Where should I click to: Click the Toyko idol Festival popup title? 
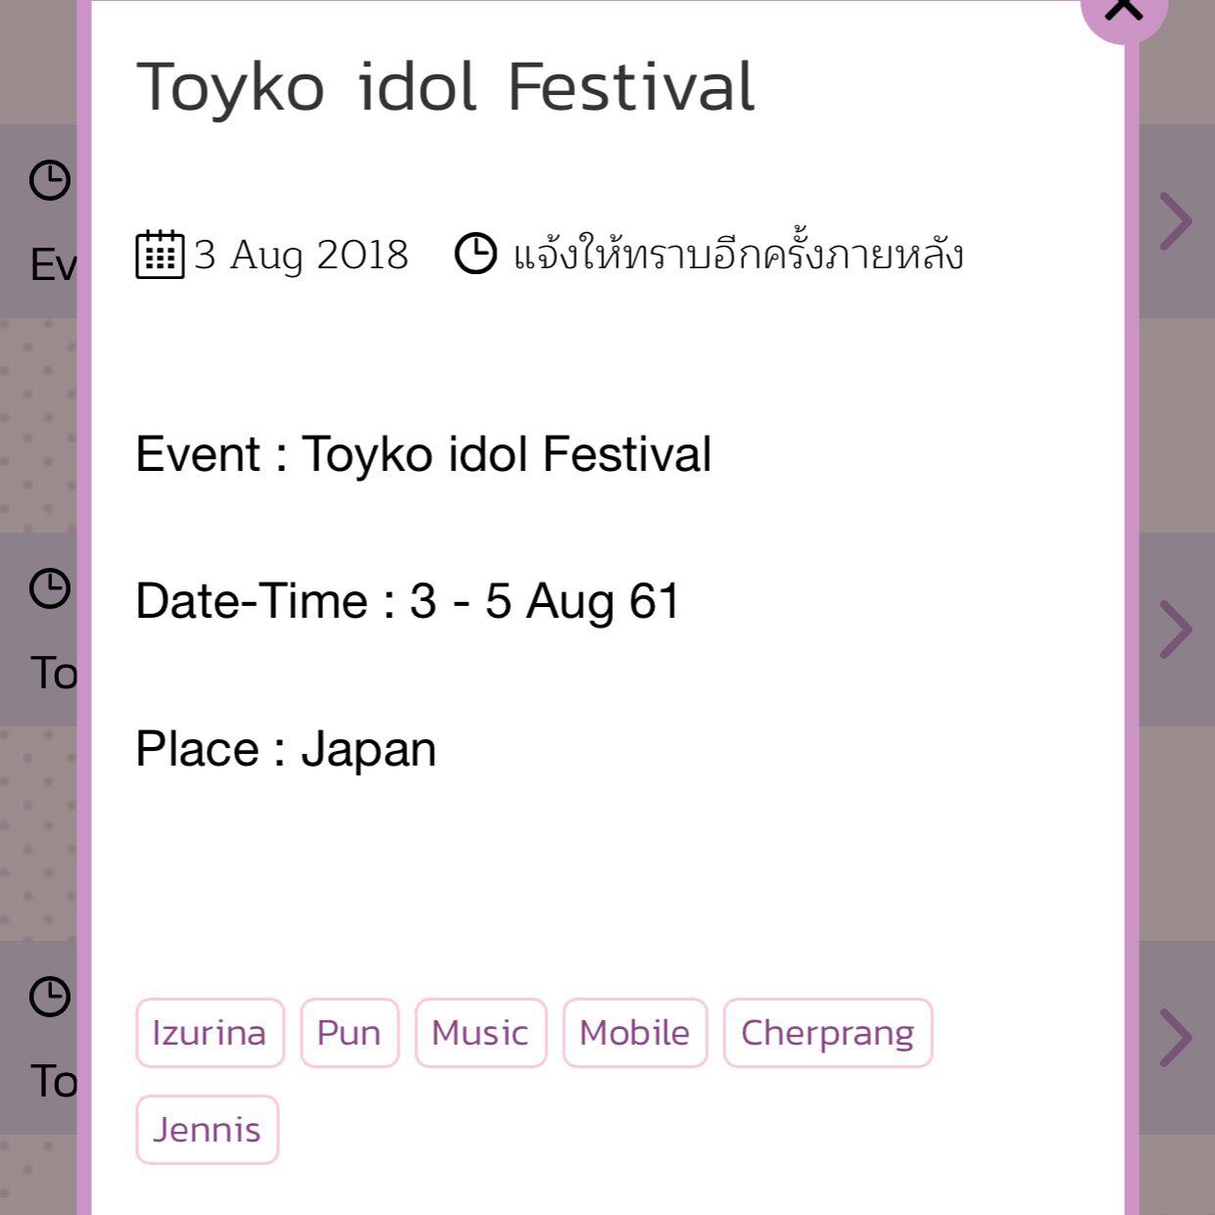click(x=445, y=88)
